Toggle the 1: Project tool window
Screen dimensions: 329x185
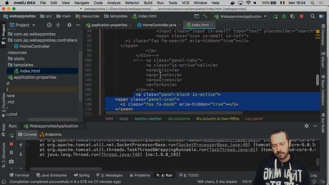tap(4, 34)
